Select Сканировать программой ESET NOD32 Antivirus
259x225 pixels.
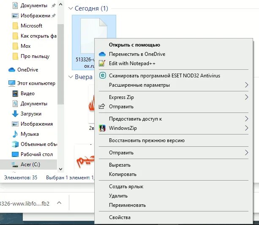[x=173, y=76]
